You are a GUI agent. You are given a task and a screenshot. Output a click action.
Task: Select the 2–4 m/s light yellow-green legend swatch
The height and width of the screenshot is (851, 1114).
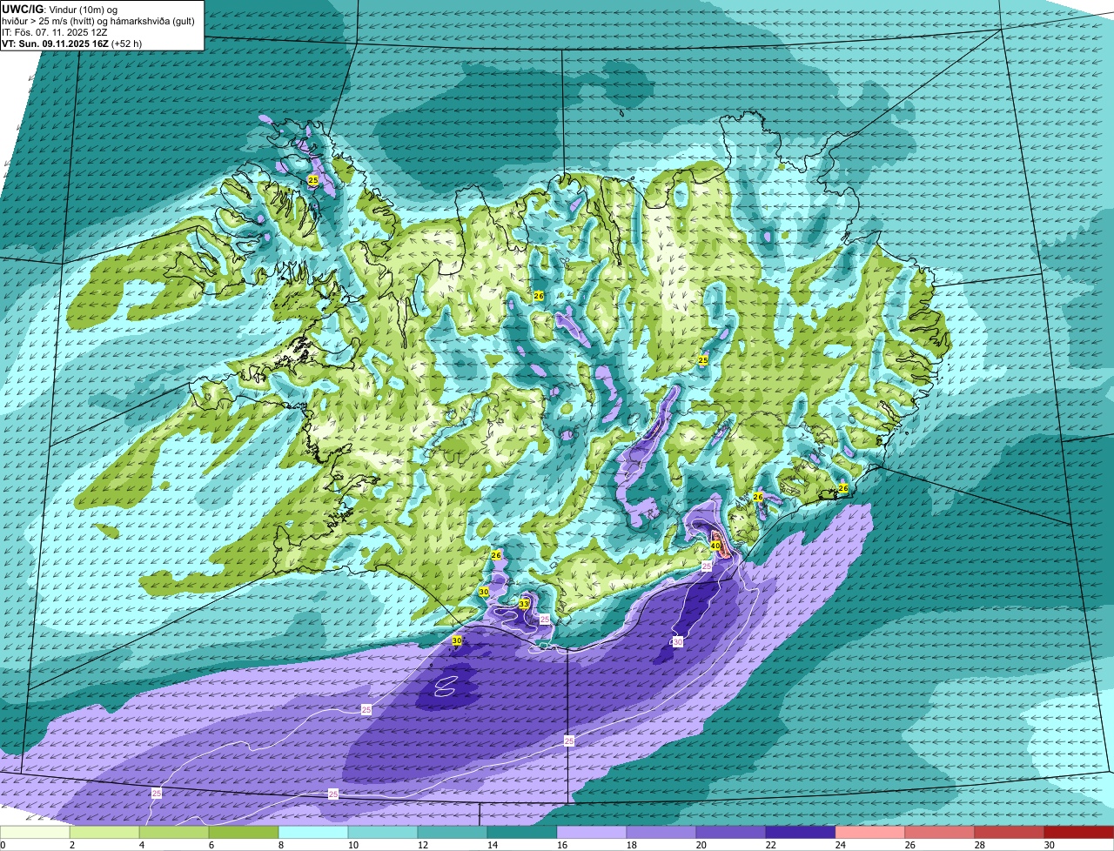point(104,832)
